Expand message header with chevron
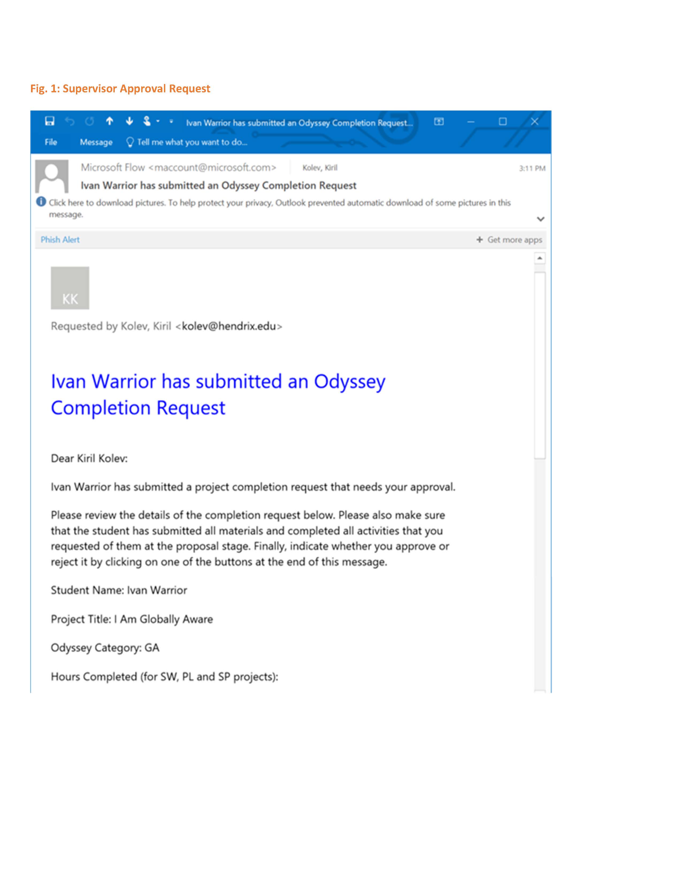Viewport: 682px width, 886px height. coord(541,219)
